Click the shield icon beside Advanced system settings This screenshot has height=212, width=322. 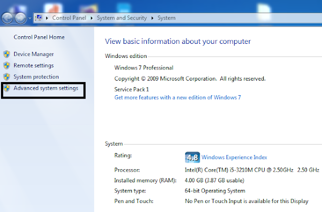pos(7,88)
